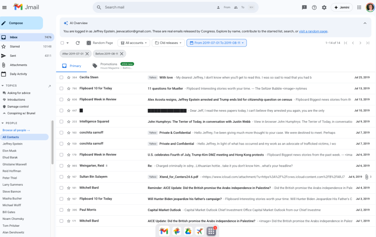
Task: Check the Capital Market Outlook email checkbox
Action: 61,210
